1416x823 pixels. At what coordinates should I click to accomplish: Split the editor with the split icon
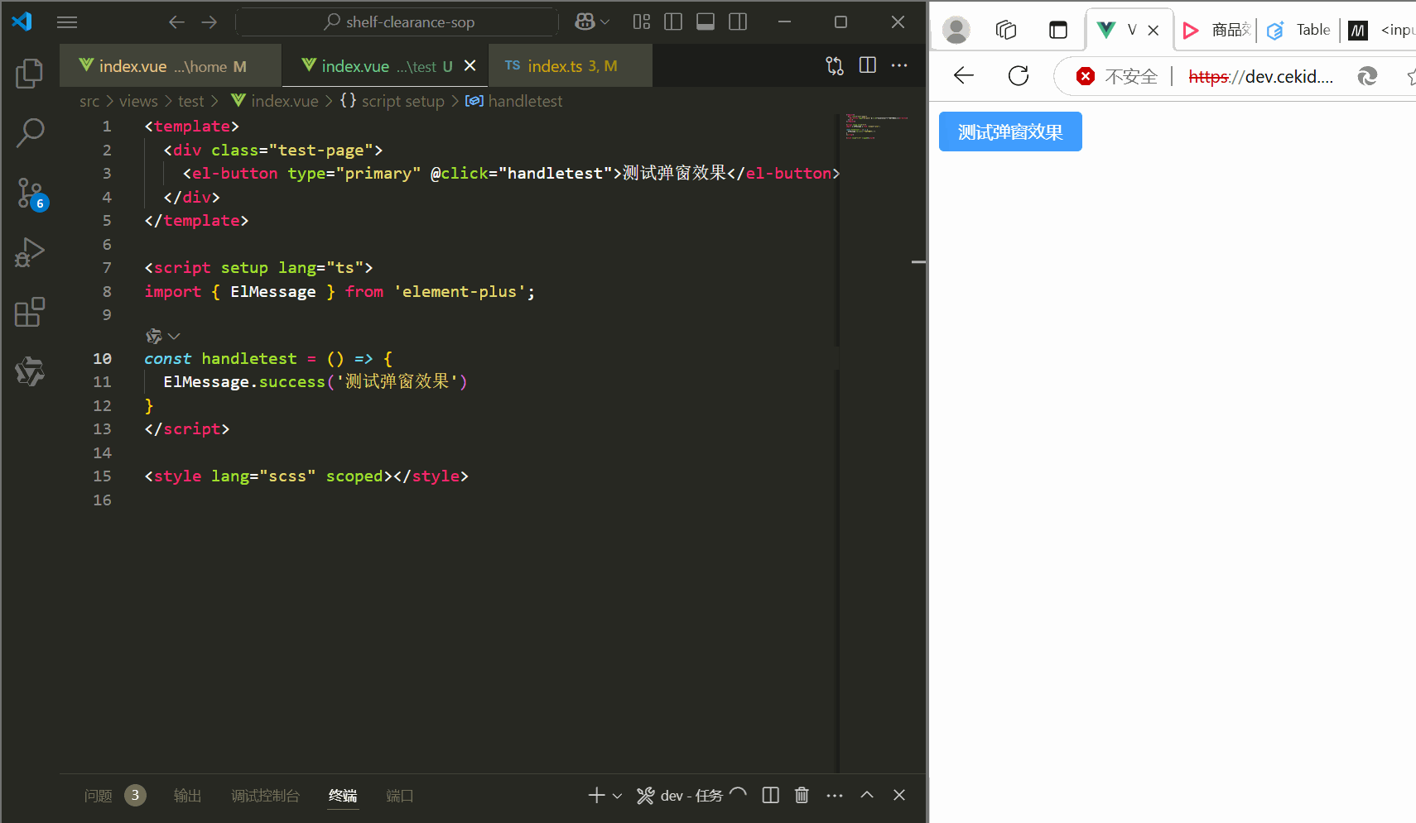point(868,65)
